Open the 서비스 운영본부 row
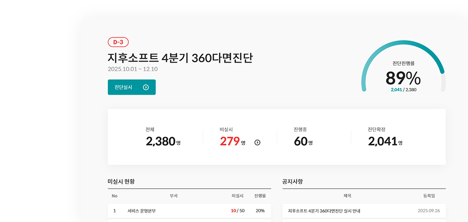The height and width of the screenshot is (222, 468). [x=190, y=211]
